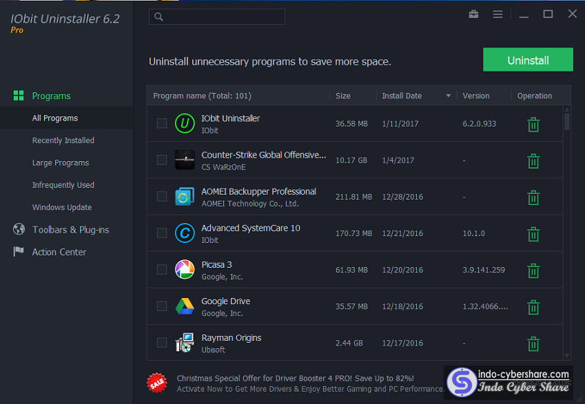This screenshot has width=585, height=404.
Task: Minimize the IObit Uninstaller window
Action: (x=524, y=15)
